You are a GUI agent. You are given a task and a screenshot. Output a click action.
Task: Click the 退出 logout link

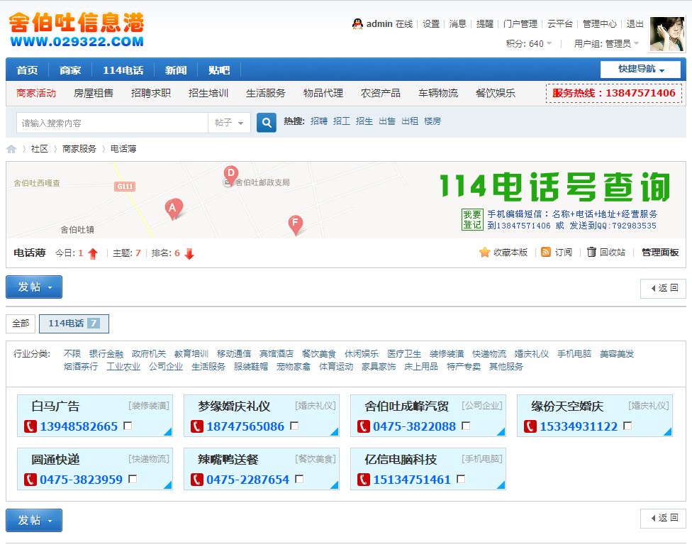[635, 24]
